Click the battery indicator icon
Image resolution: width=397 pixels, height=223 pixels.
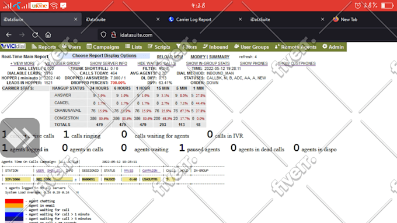(x=387, y=6)
